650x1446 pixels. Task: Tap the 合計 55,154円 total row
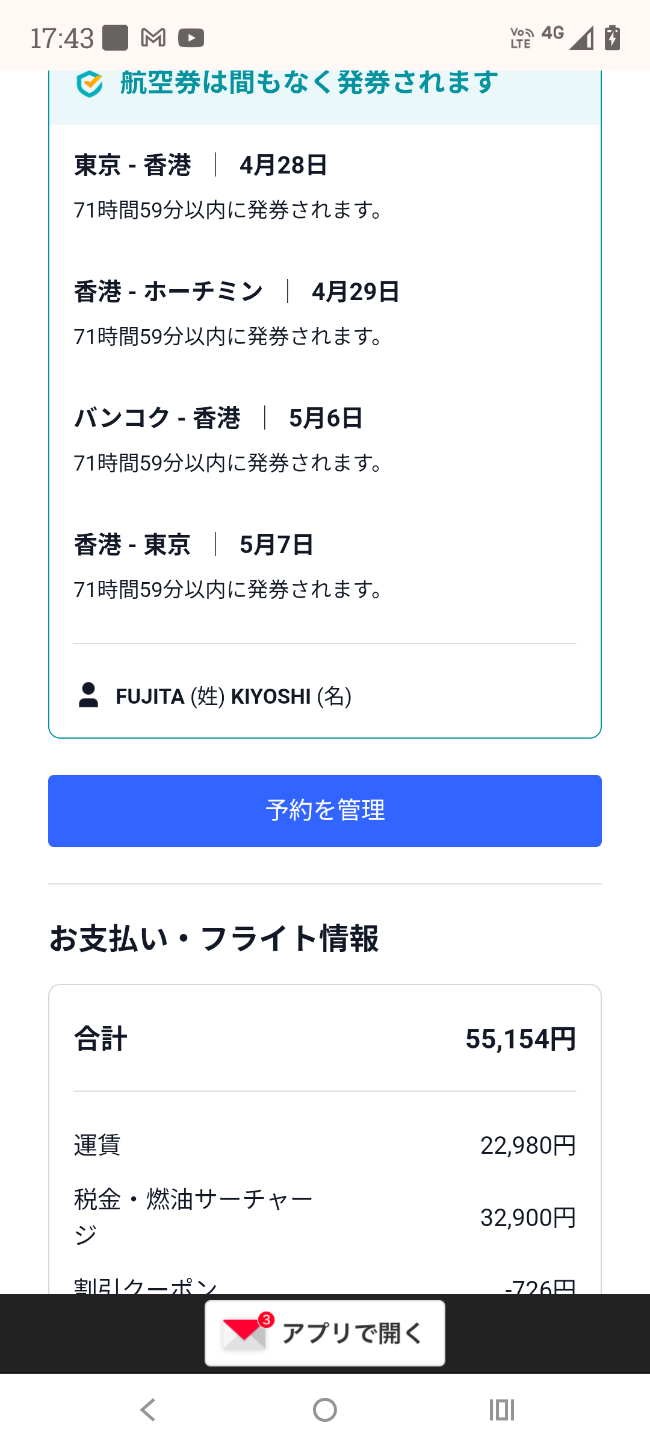tap(325, 1039)
